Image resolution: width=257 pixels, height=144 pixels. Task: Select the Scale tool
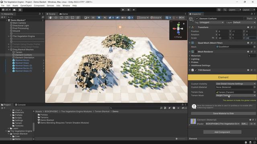click(67, 18)
